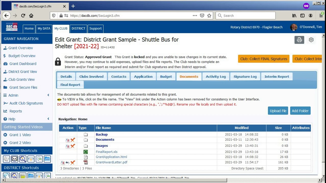Viewport: 326px width, 183px height.
Task: Open the My DATA navigation tab
Action: tap(44, 28)
